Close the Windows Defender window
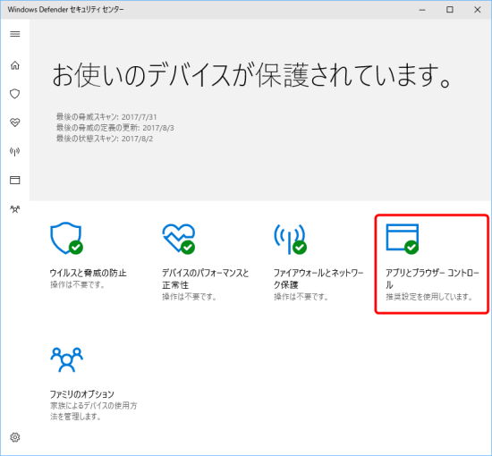492x456 pixels. (478, 10)
